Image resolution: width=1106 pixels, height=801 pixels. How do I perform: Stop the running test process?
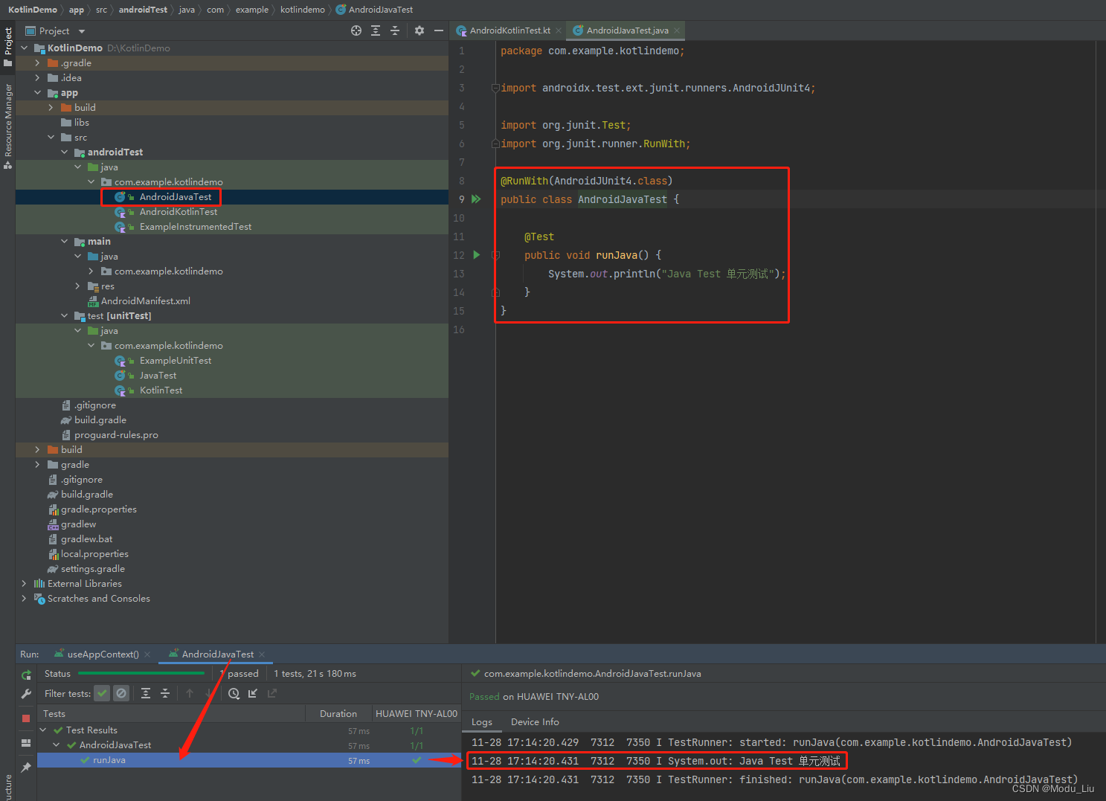coord(26,718)
